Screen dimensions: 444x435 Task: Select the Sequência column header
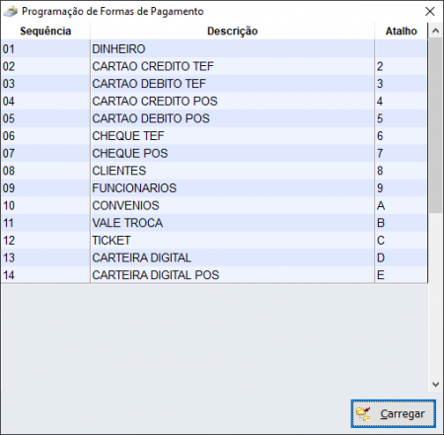click(45, 31)
